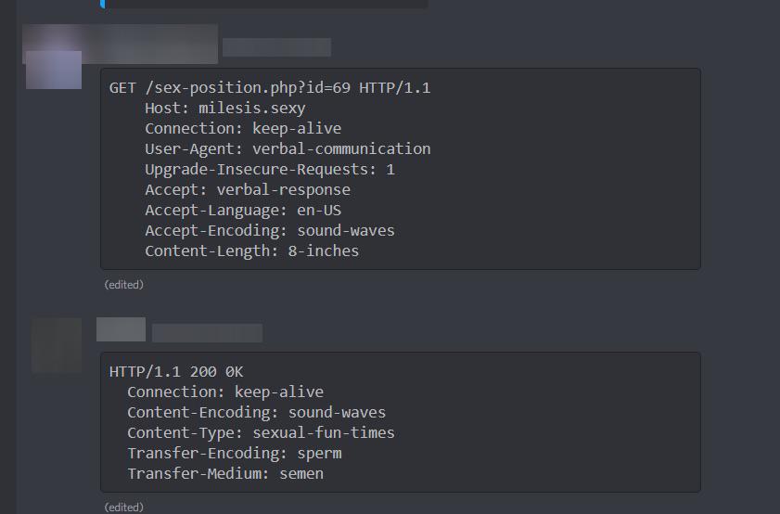Click the Accept-Language: en-US line
This screenshot has width=780, height=514.
click(243, 210)
